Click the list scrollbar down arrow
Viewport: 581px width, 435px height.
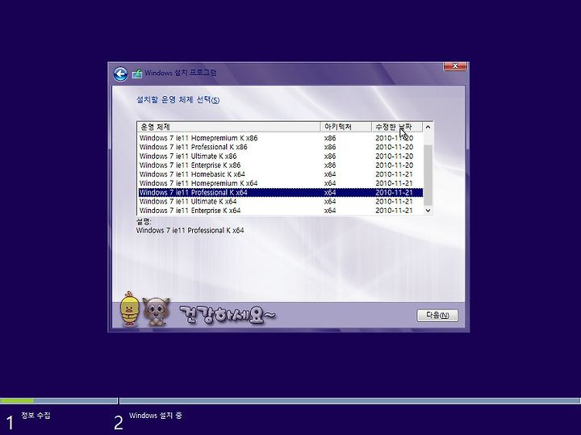pos(428,210)
